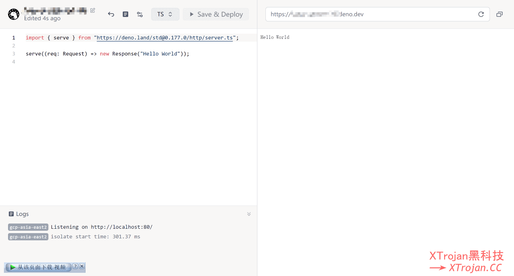Click 'Edited 4s ago' status text
The image size is (514, 276).
click(42, 18)
